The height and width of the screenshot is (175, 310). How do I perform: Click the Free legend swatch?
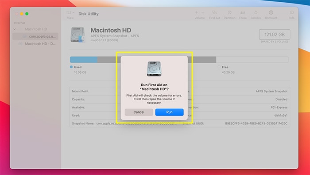219,67
